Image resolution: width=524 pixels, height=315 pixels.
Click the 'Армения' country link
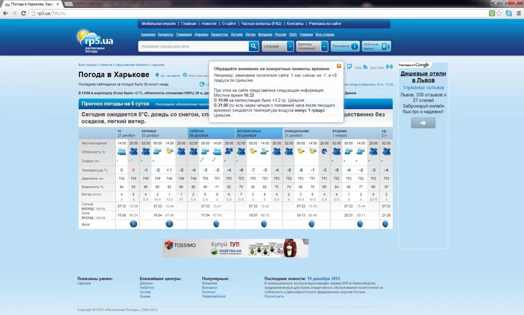(x=148, y=35)
